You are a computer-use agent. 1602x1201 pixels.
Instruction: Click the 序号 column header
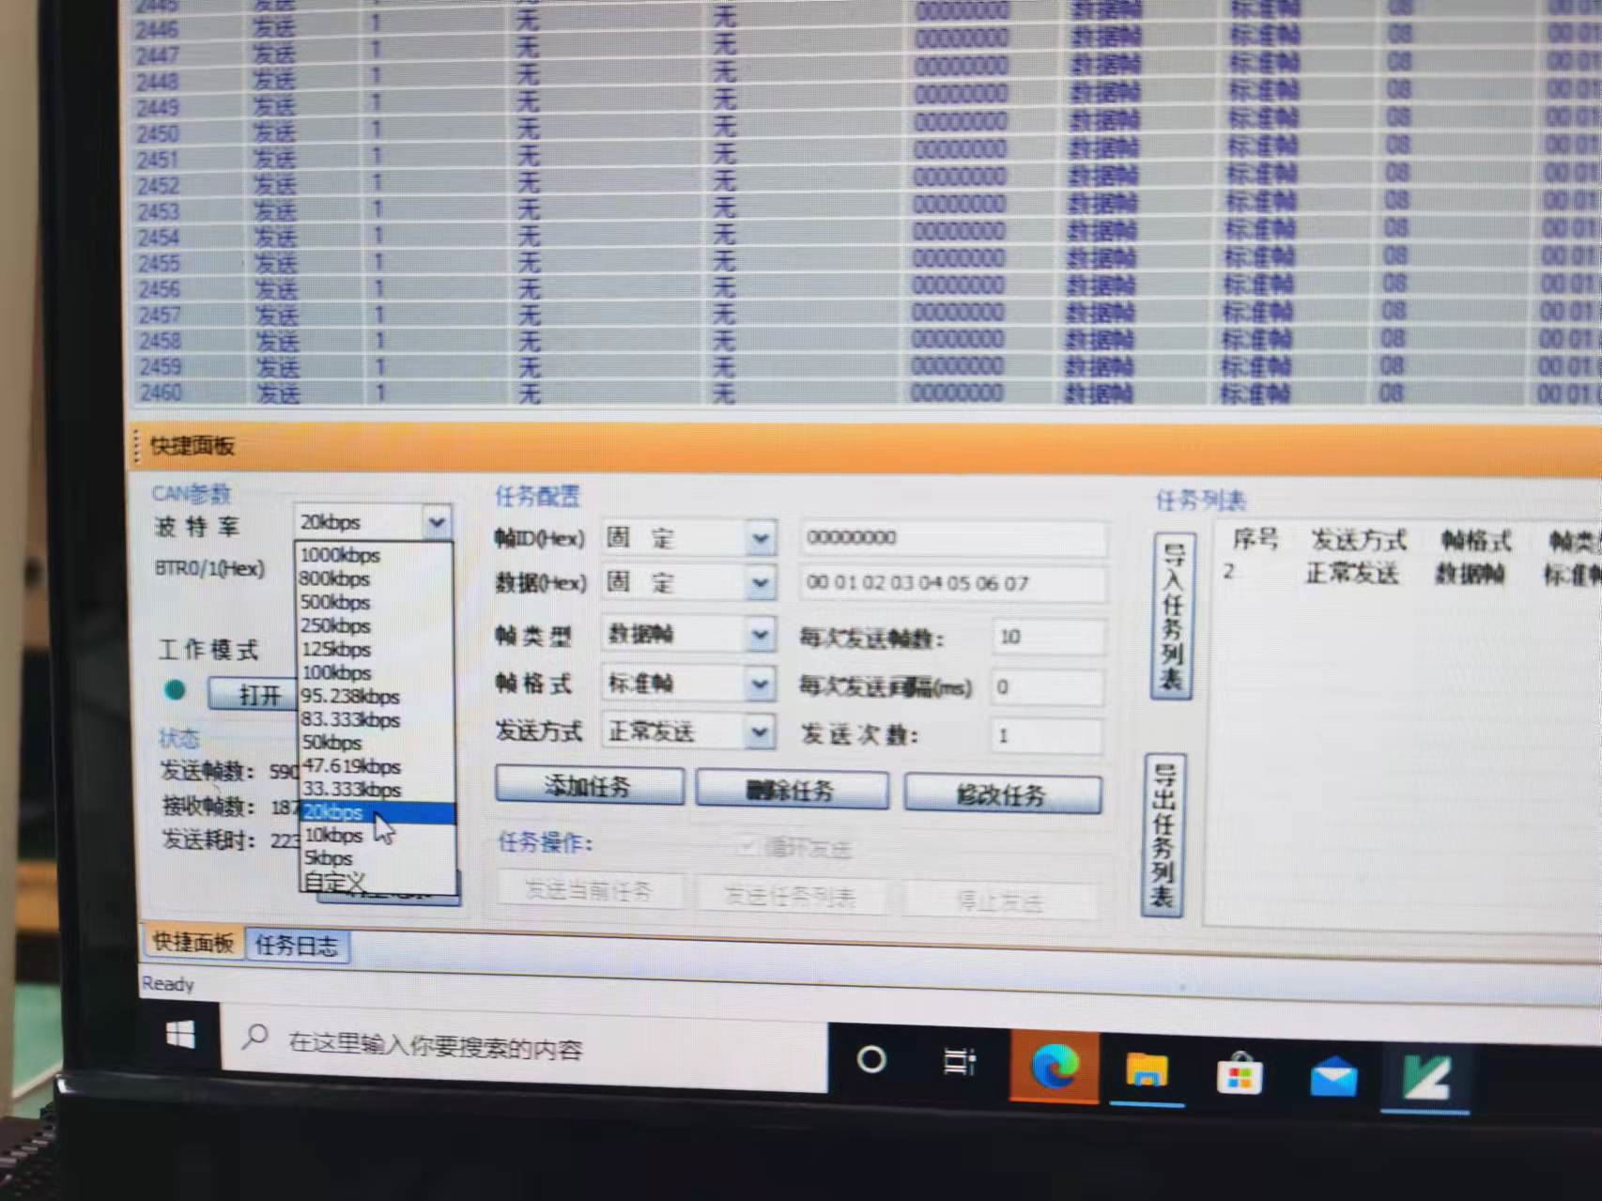point(1255,539)
